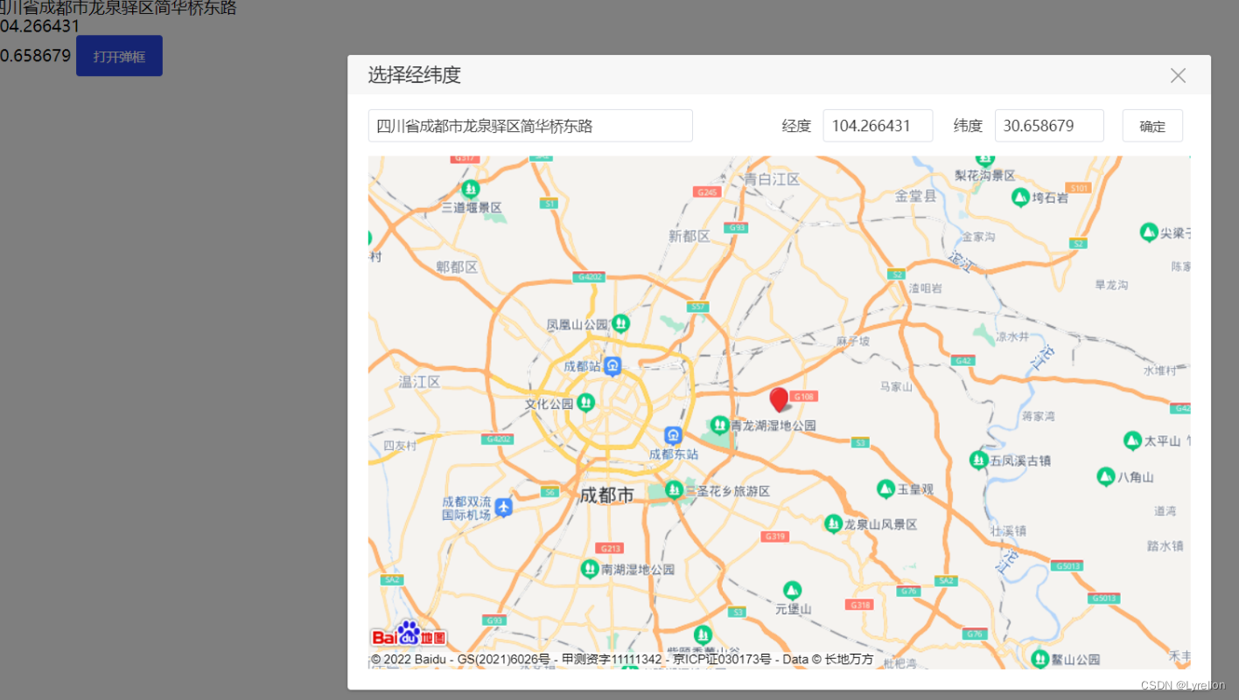Click the Baidu copyright notice text

point(622,659)
